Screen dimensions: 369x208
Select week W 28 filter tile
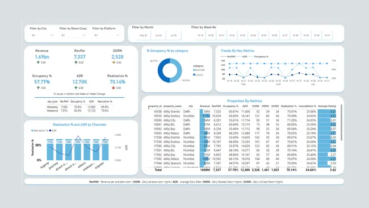(296, 35)
